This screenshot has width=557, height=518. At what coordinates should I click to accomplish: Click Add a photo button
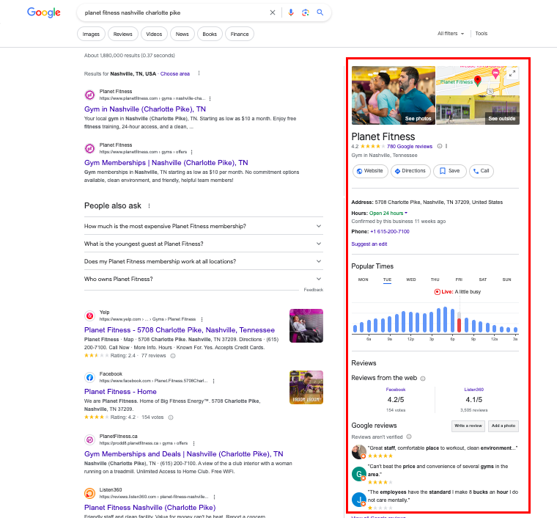(x=503, y=426)
